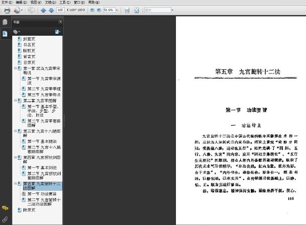
Task: Select the 第二章 九宫掌图解 bookmark
Action: pos(40,101)
